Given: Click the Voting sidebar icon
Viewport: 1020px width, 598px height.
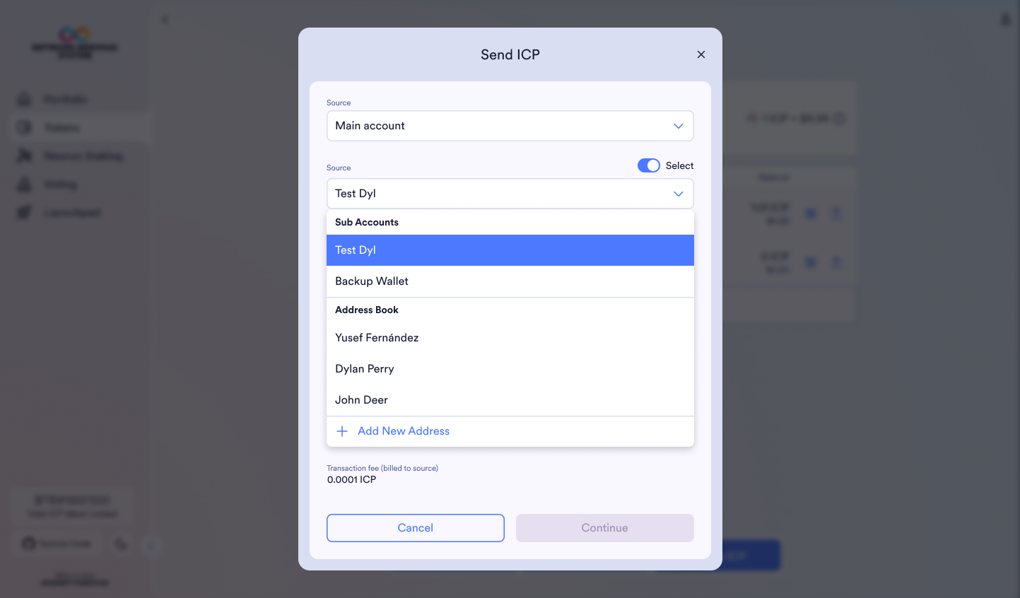Looking at the screenshot, I should 25,184.
